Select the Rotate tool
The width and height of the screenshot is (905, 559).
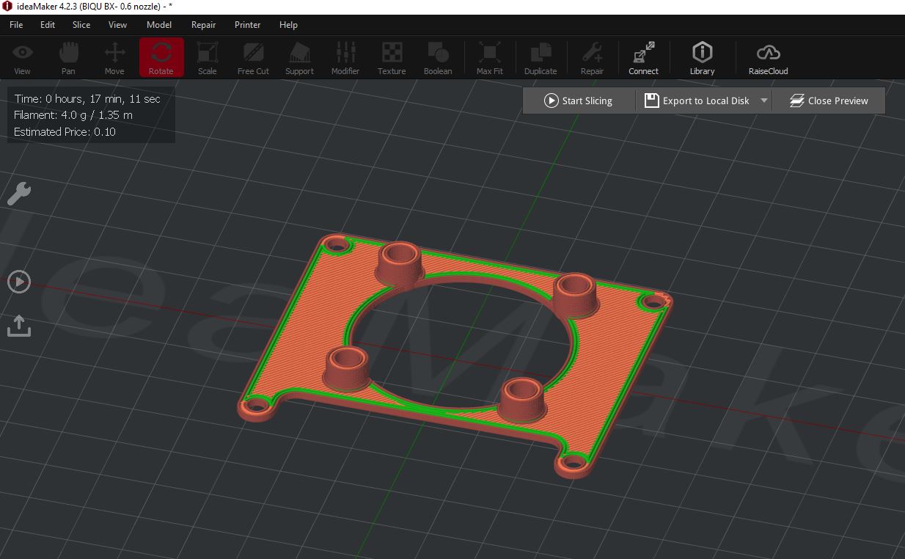[161, 57]
